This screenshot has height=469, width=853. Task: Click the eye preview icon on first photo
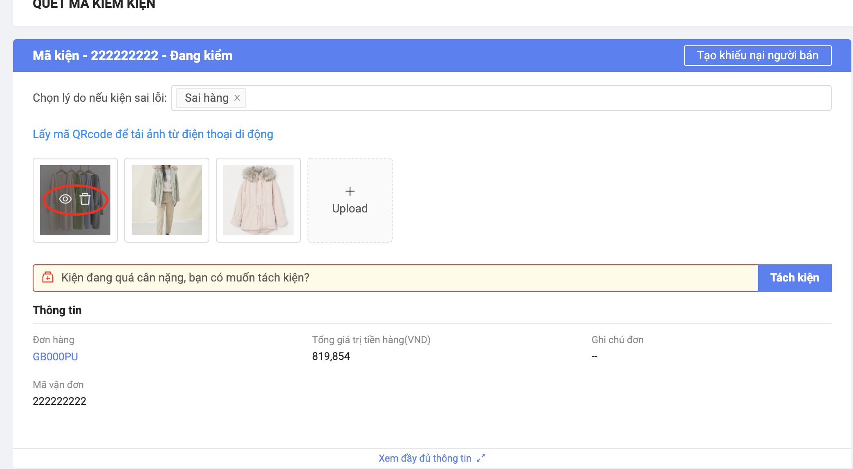point(65,199)
